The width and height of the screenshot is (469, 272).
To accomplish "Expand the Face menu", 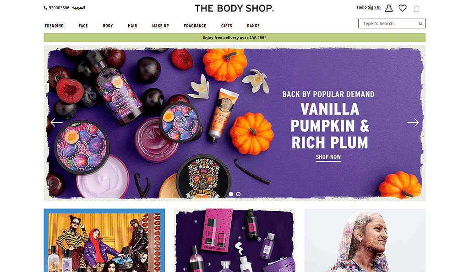I will coord(83,26).
